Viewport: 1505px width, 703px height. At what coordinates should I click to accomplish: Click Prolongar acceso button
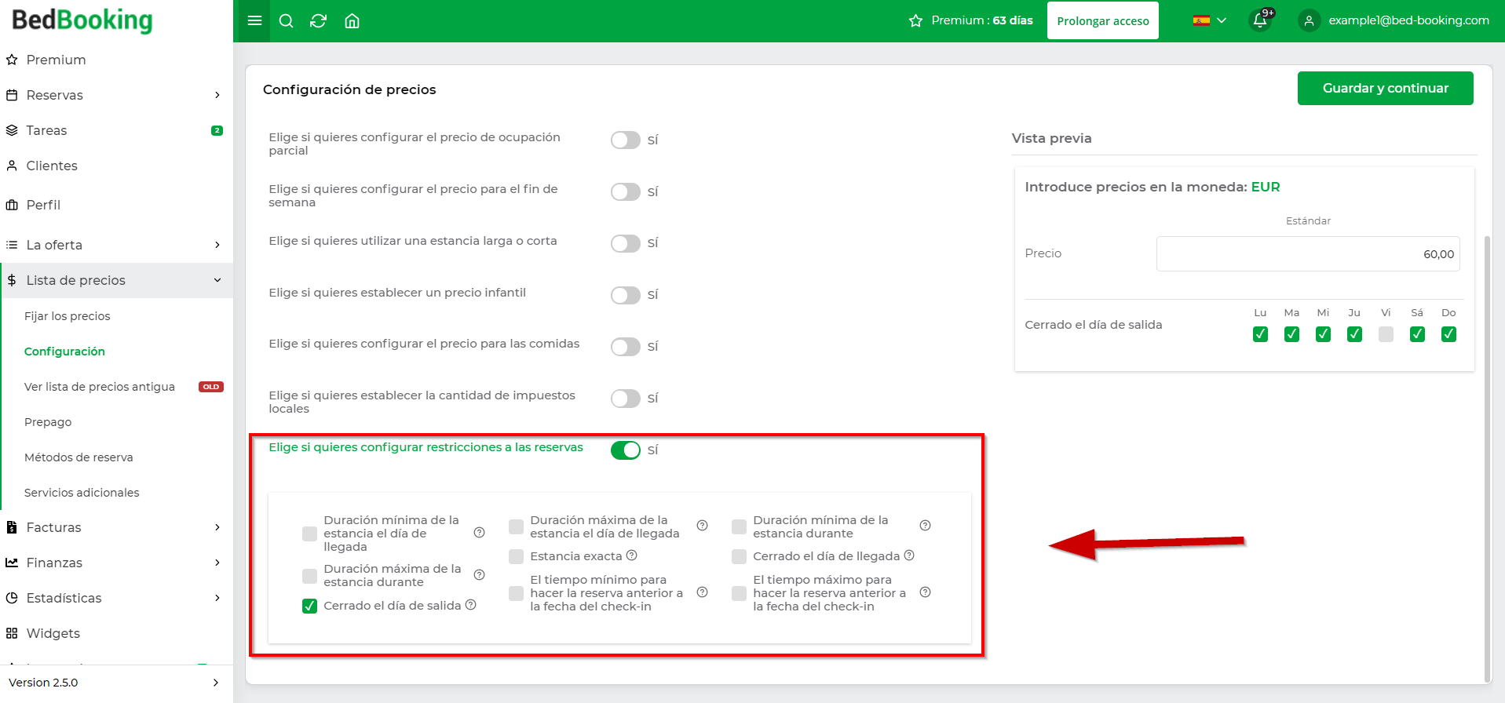(1102, 21)
